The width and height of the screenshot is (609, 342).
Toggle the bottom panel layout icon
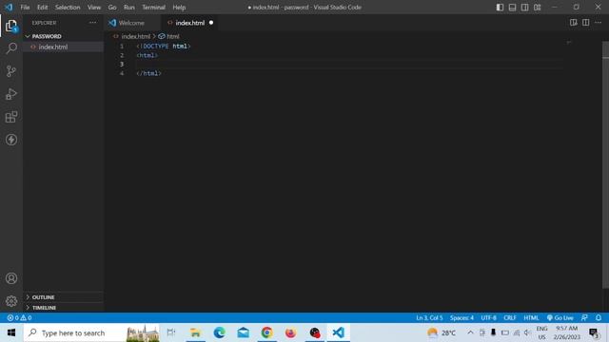coord(512,8)
